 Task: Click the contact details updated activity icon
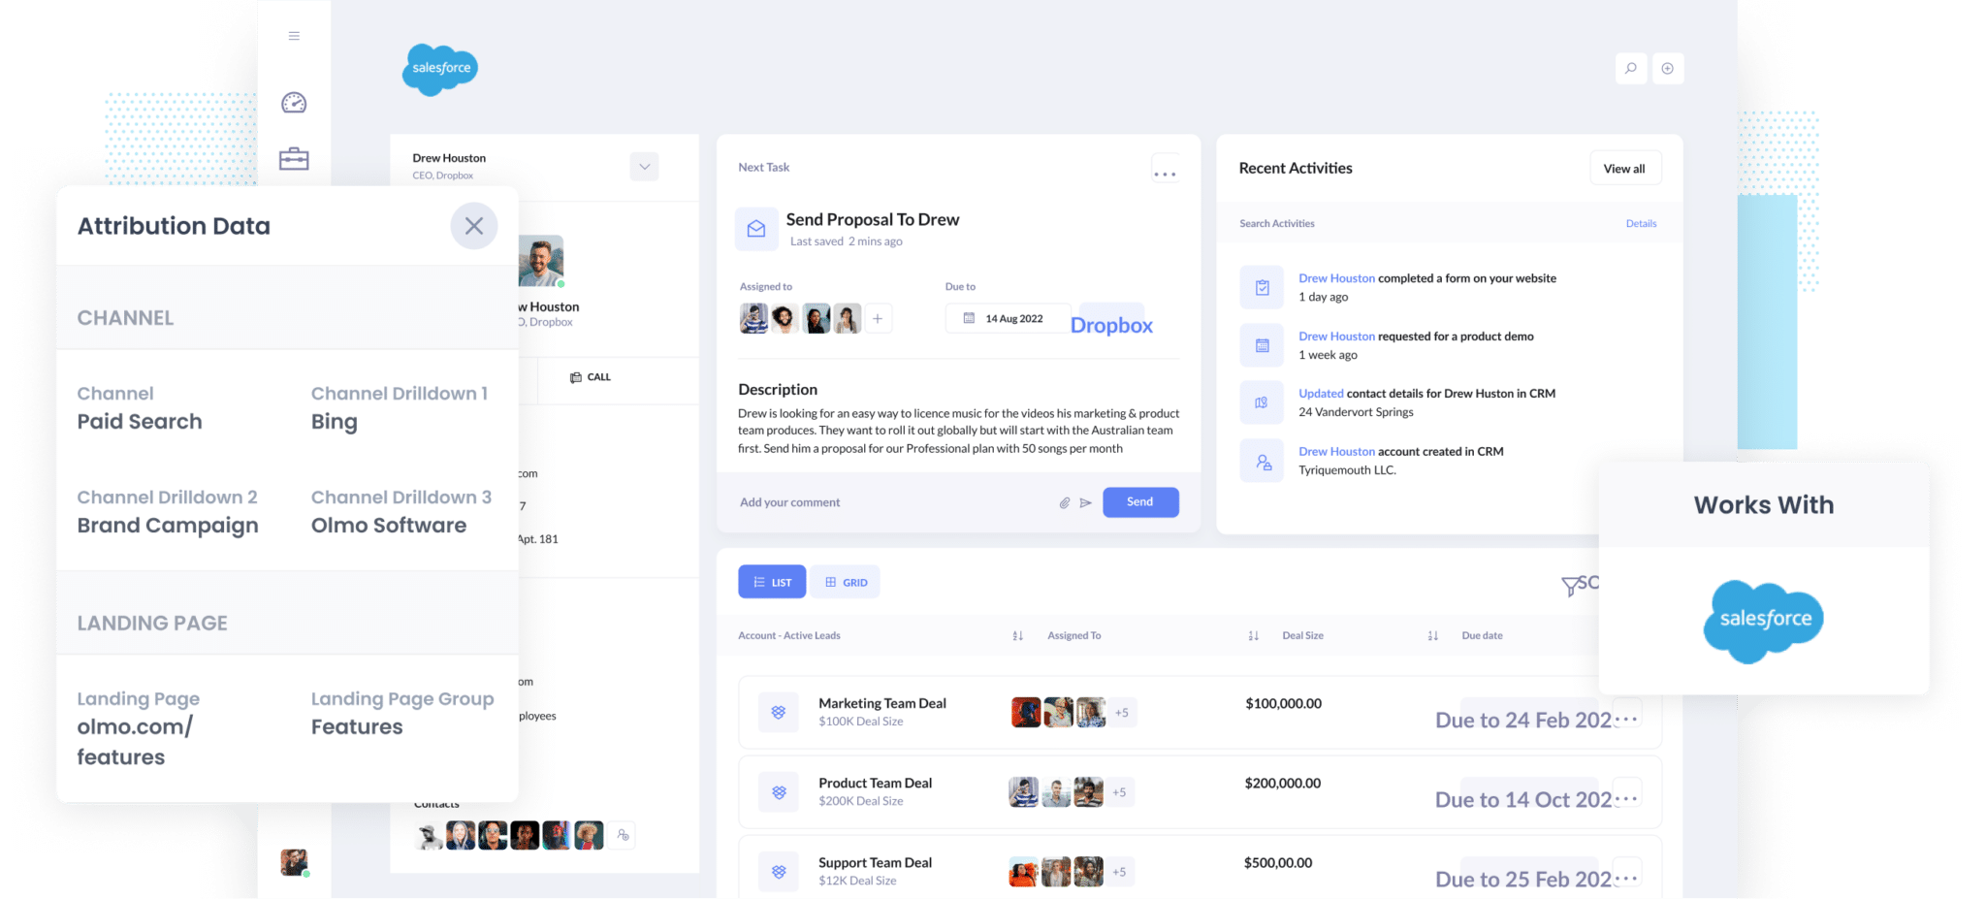point(1262,402)
